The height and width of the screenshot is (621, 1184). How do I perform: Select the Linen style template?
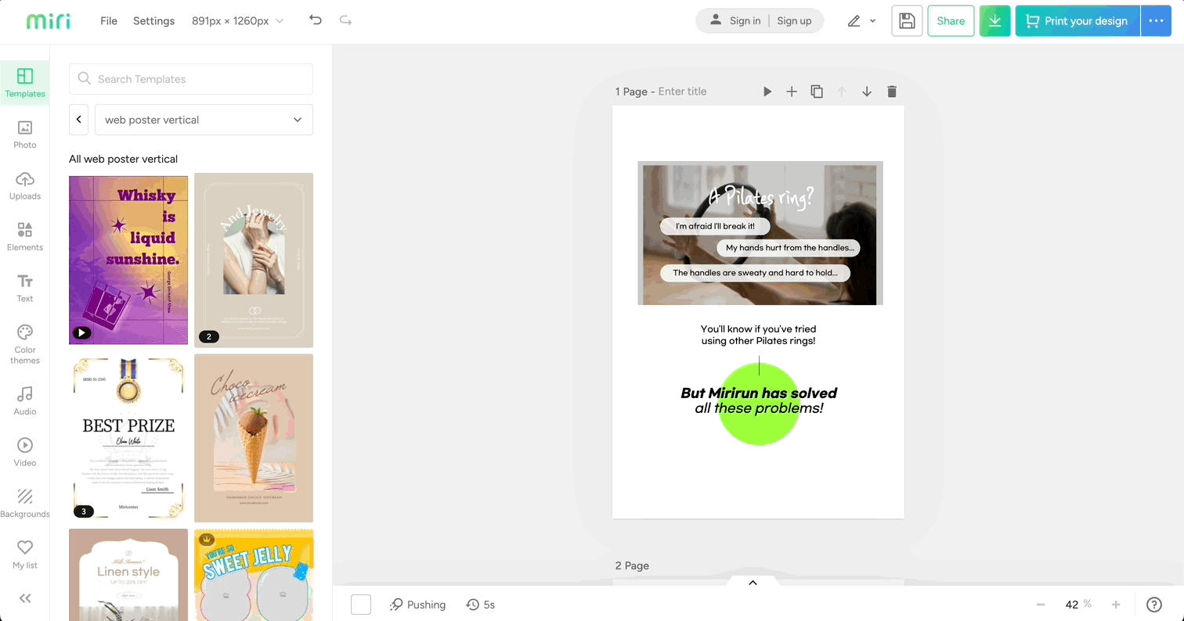point(128,575)
